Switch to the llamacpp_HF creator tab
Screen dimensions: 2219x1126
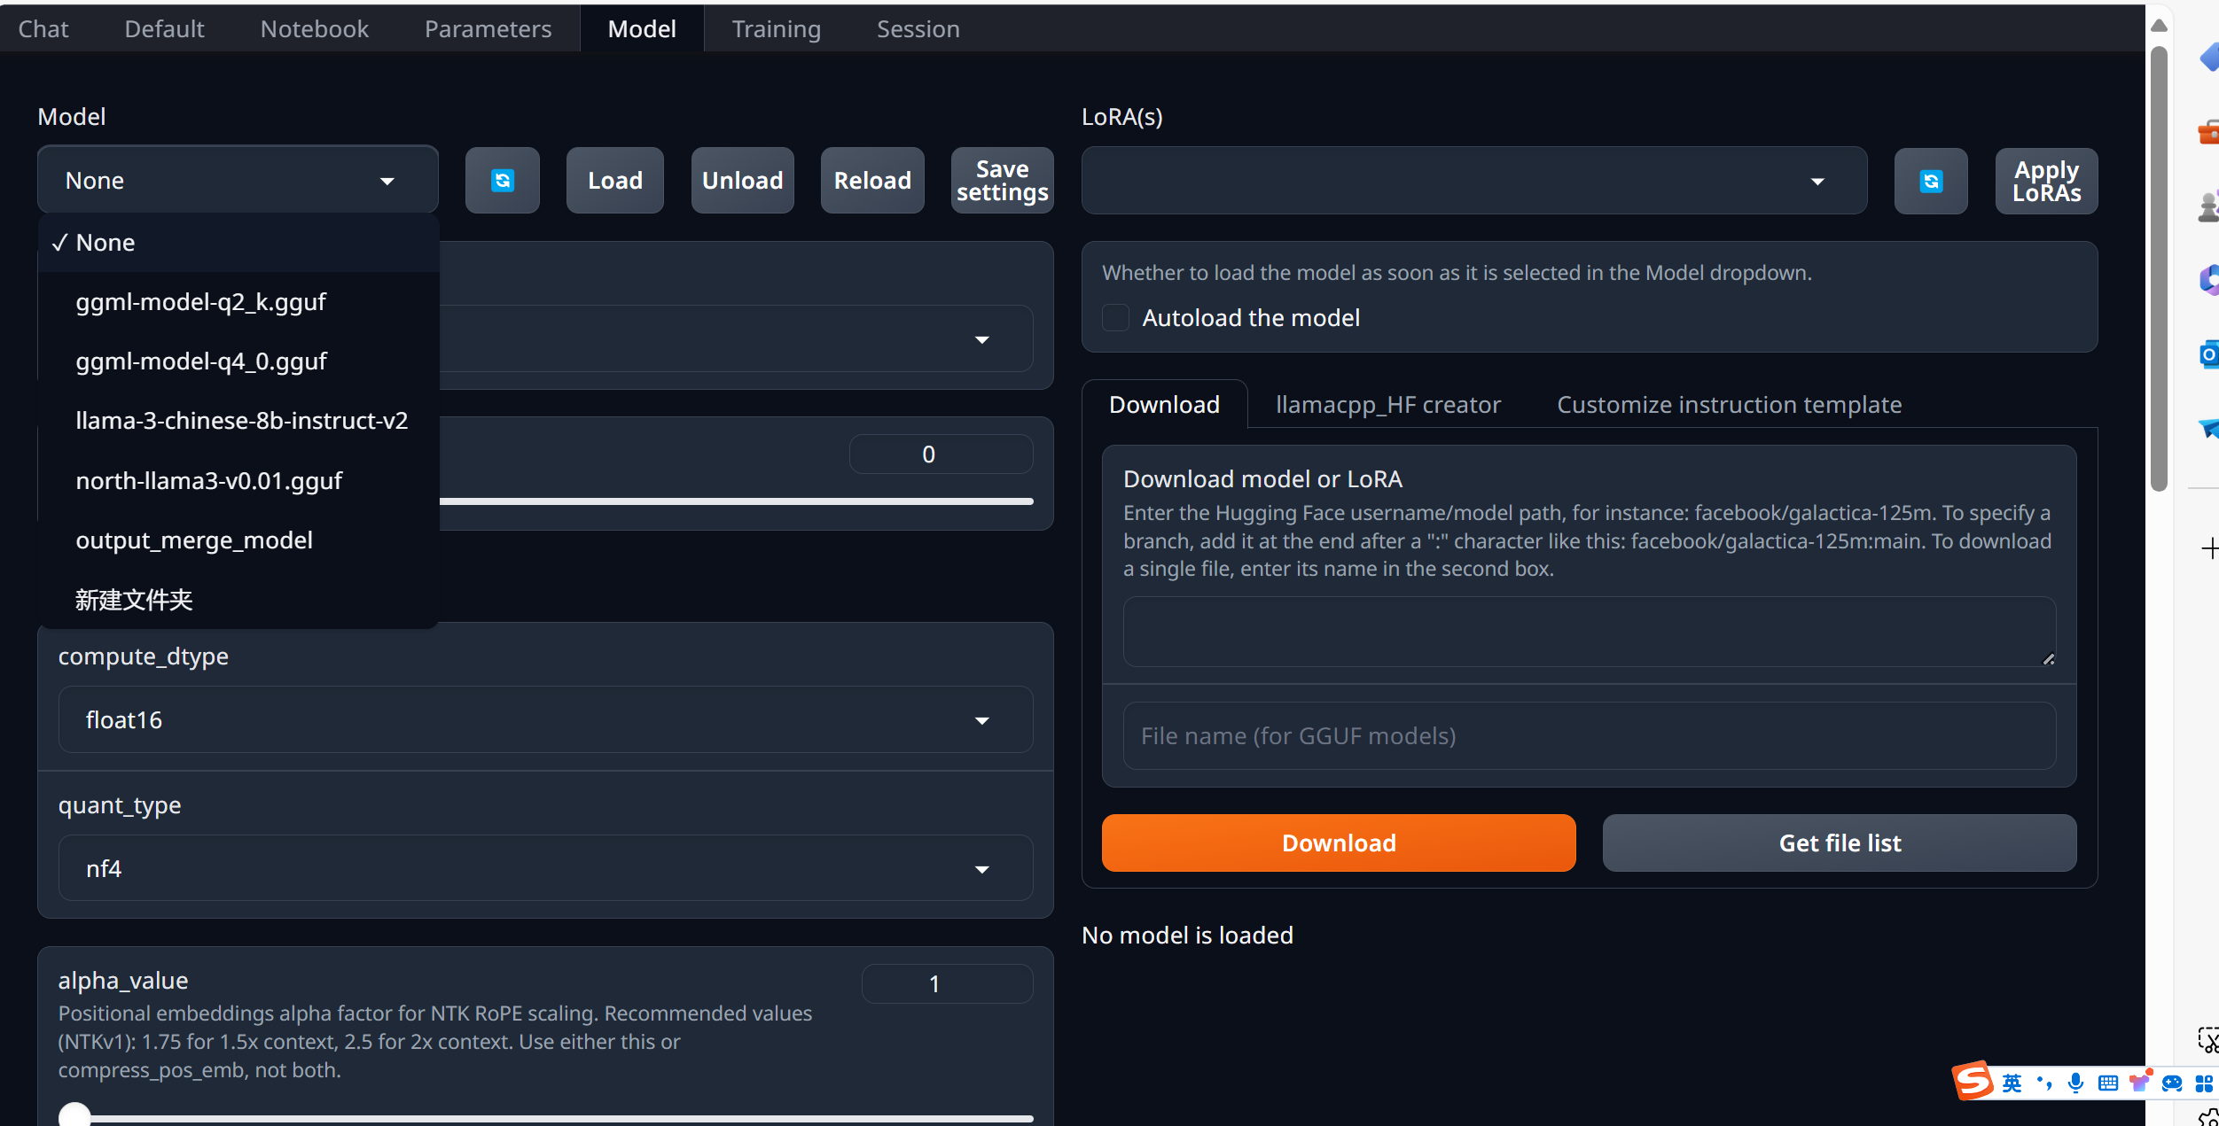pyautogui.click(x=1387, y=405)
